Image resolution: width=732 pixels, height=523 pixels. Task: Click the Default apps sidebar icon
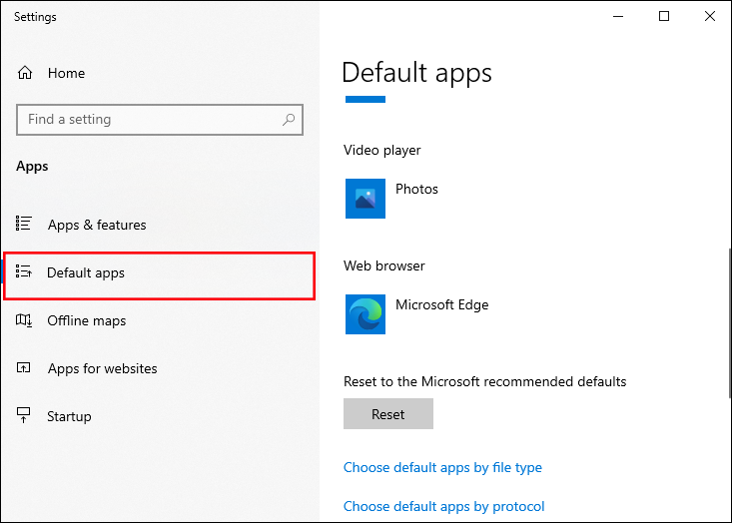[25, 272]
